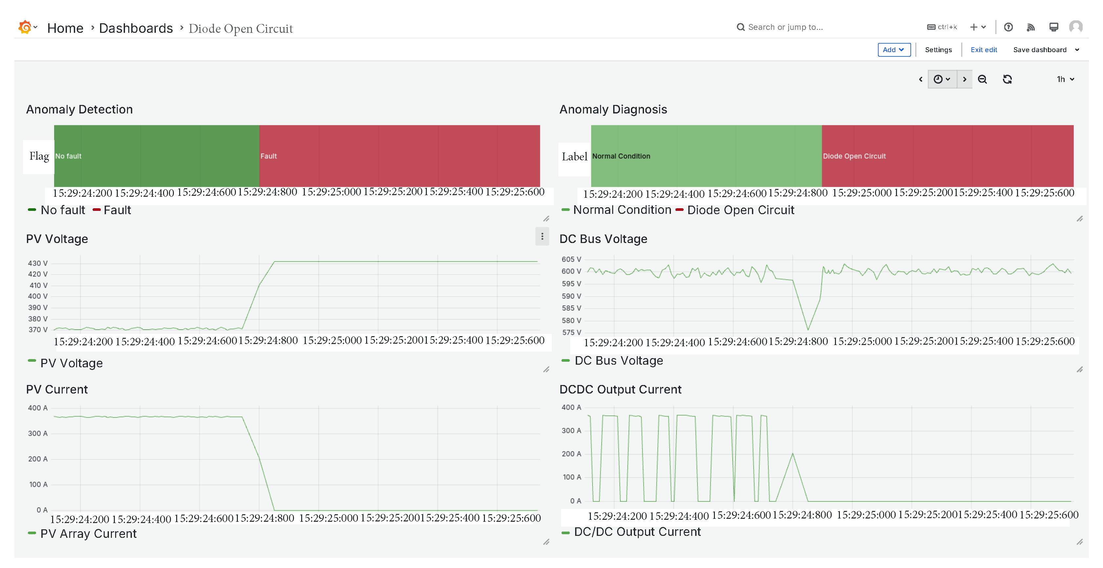This screenshot has height=568, width=1103.
Task: Refresh the dashboard
Action: pos(1007,79)
